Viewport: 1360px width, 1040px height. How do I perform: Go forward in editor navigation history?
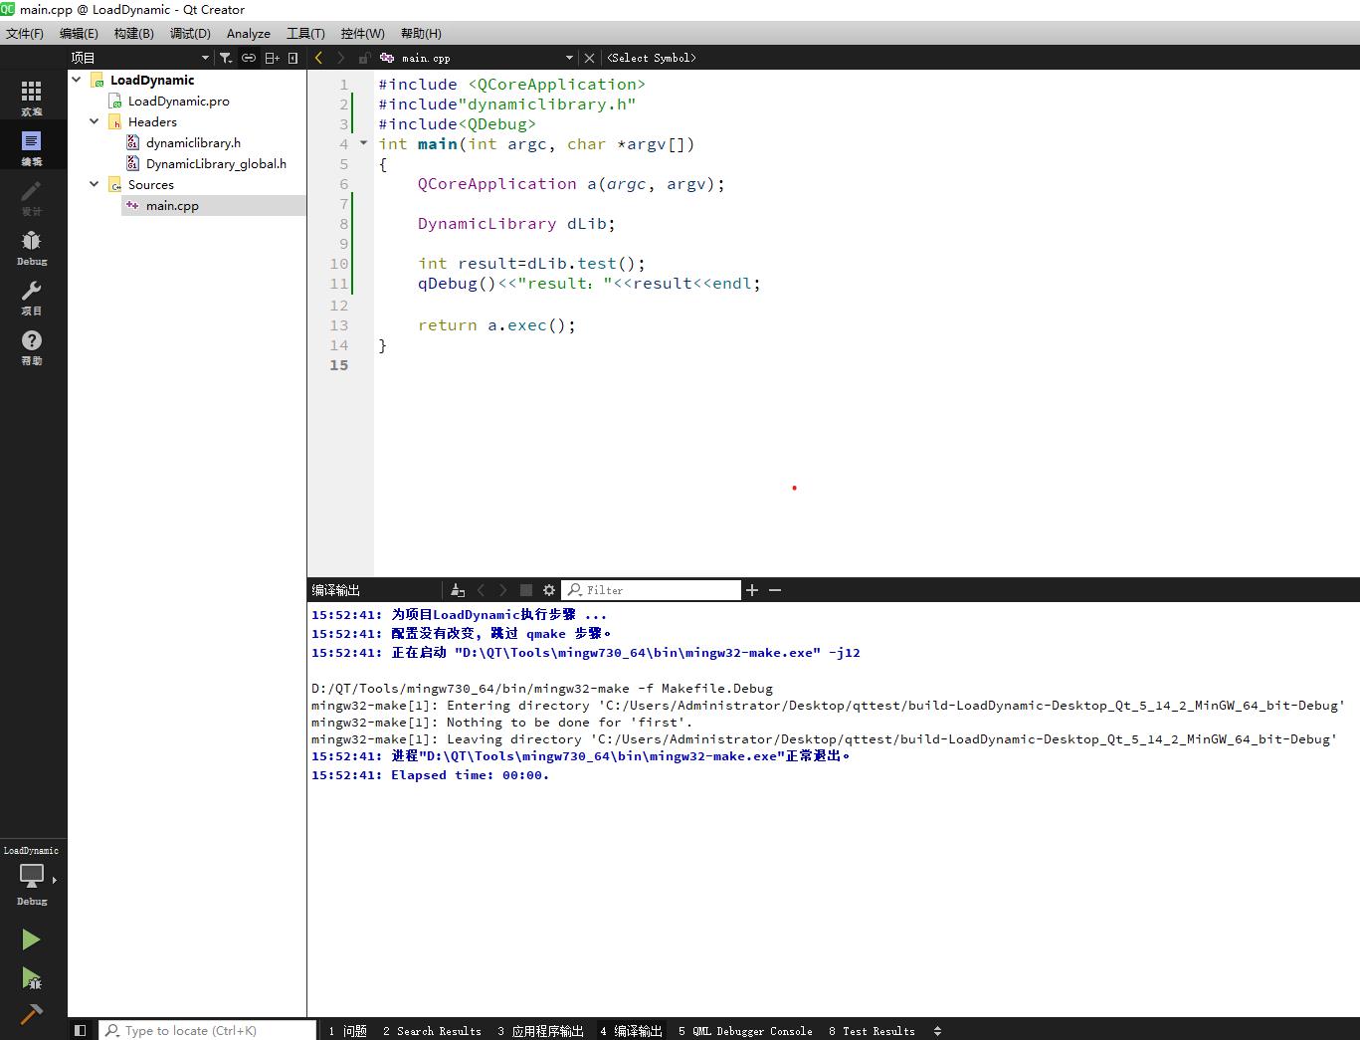[x=341, y=58]
